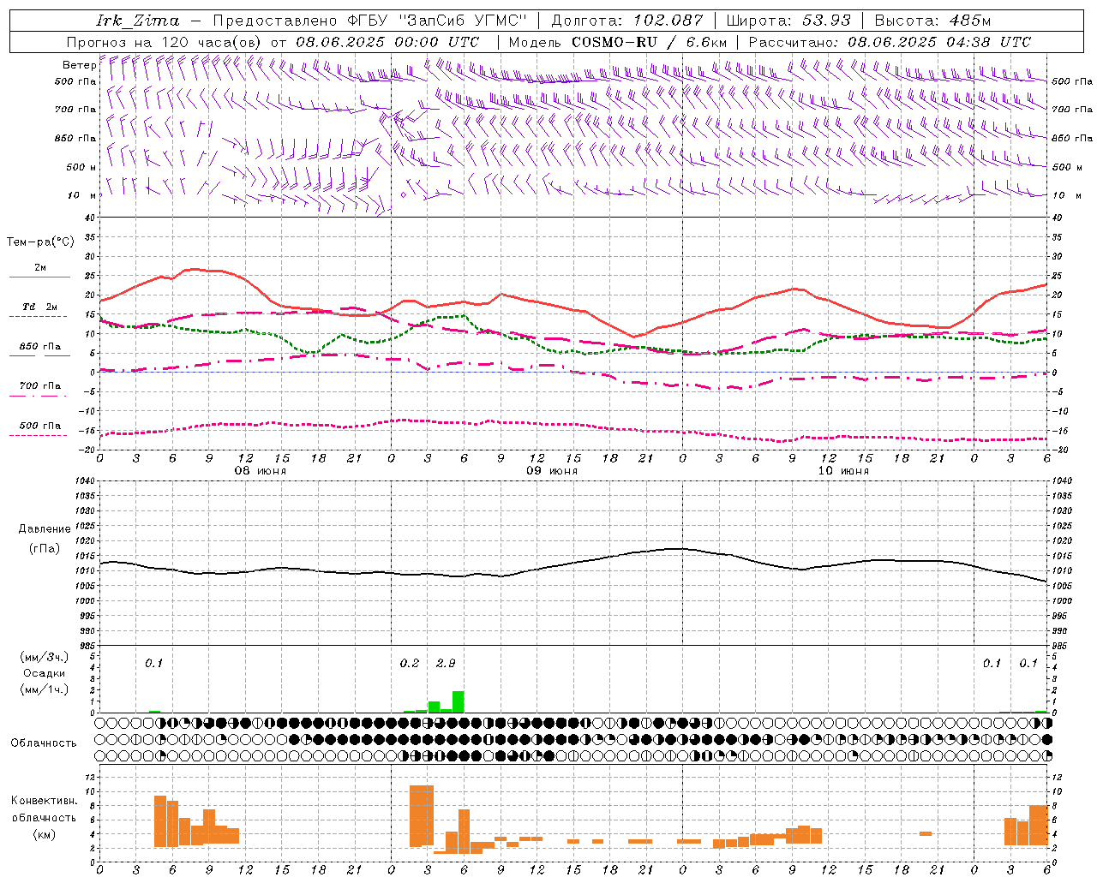Viewport: 1097px width, 877px height.
Task: Click the Ветер panel label
Action: click(79, 65)
